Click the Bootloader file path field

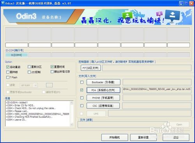point(157,82)
